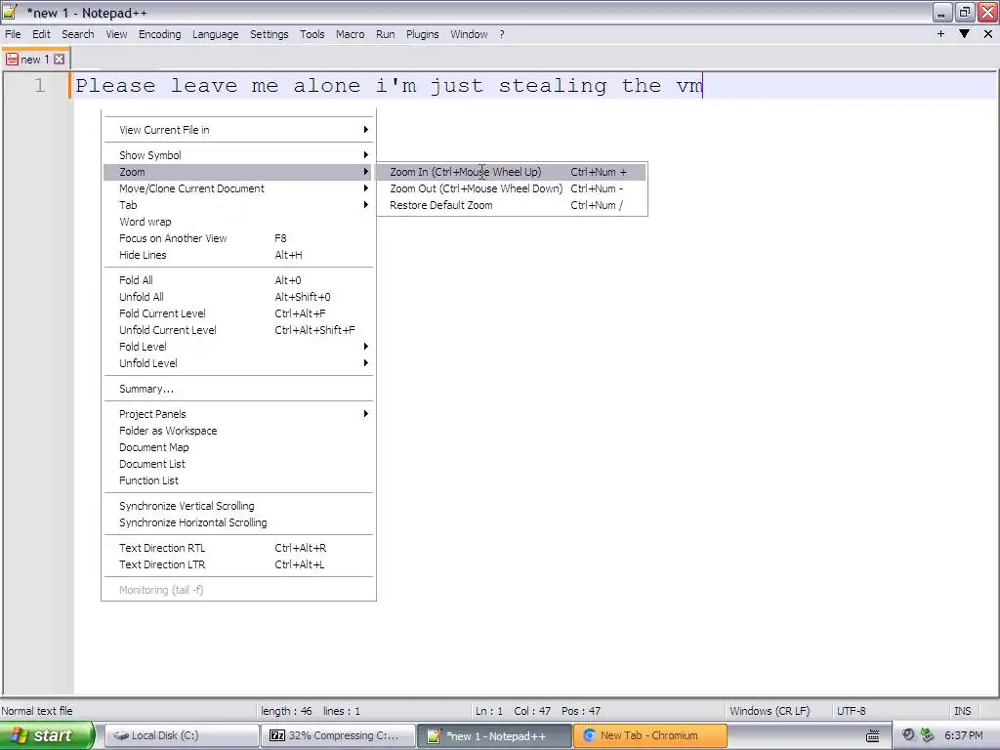The image size is (1000, 750).
Task: Open the Settings menu
Action: (269, 34)
